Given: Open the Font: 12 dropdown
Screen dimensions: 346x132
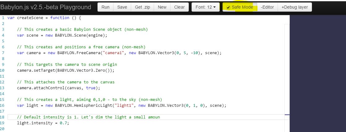Looking at the screenshot, I should (205, 7).
